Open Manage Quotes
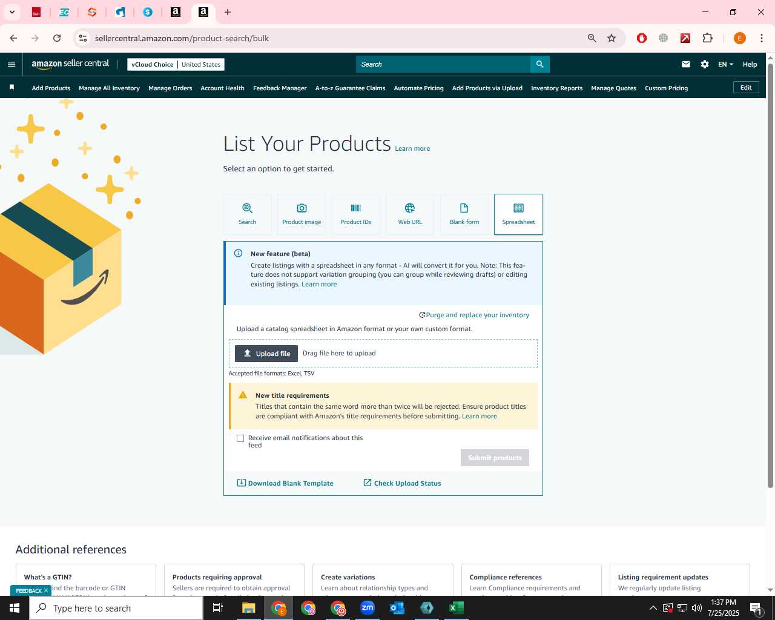The width and height of the screenshot is (775, 620). [x=613, y=88]
